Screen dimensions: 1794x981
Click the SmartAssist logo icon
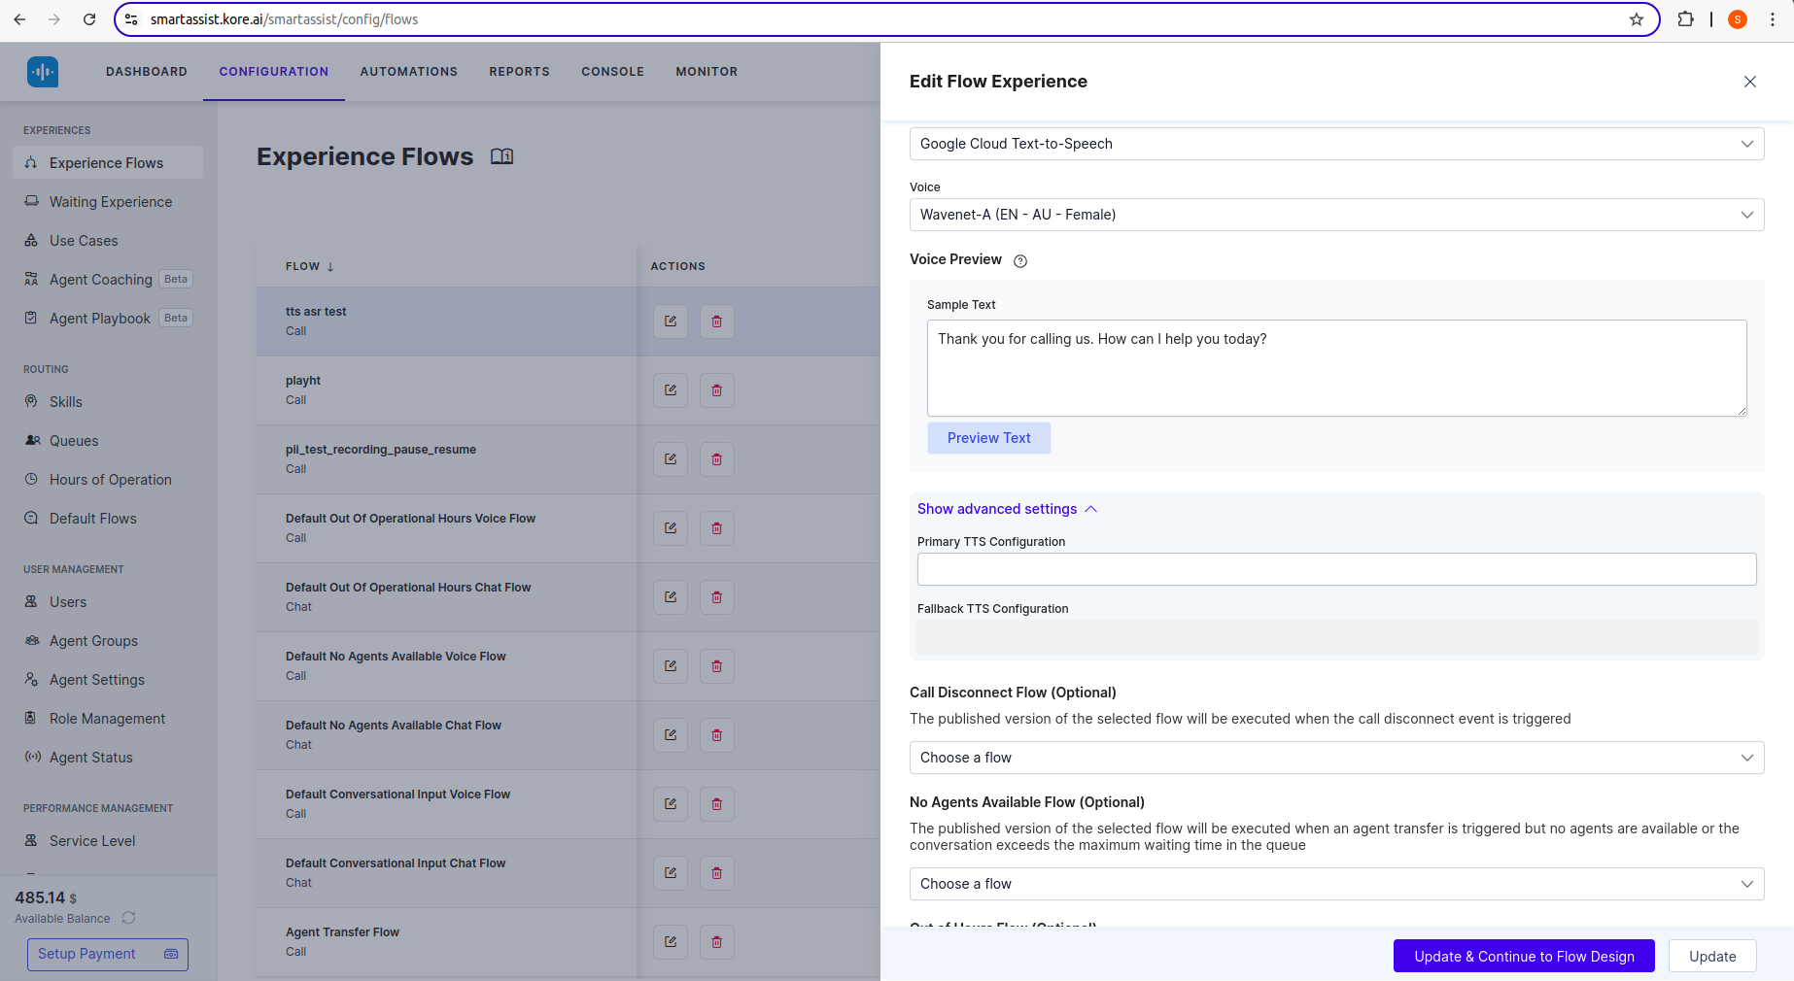43,72
